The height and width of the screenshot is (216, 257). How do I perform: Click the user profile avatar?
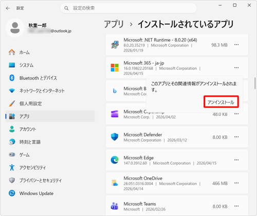15,28
